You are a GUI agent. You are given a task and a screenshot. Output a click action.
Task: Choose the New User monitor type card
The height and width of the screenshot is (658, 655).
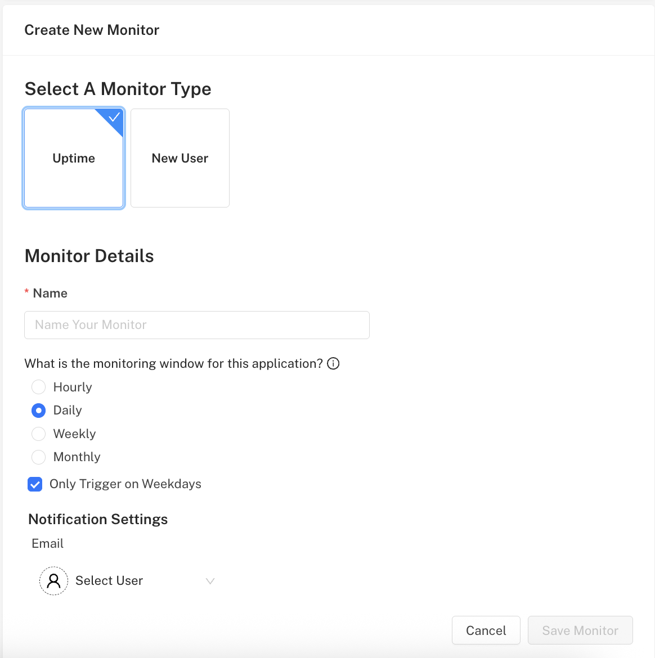point(180,158)
